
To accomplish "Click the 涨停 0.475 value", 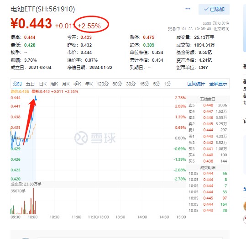I will tap(149, 37).
